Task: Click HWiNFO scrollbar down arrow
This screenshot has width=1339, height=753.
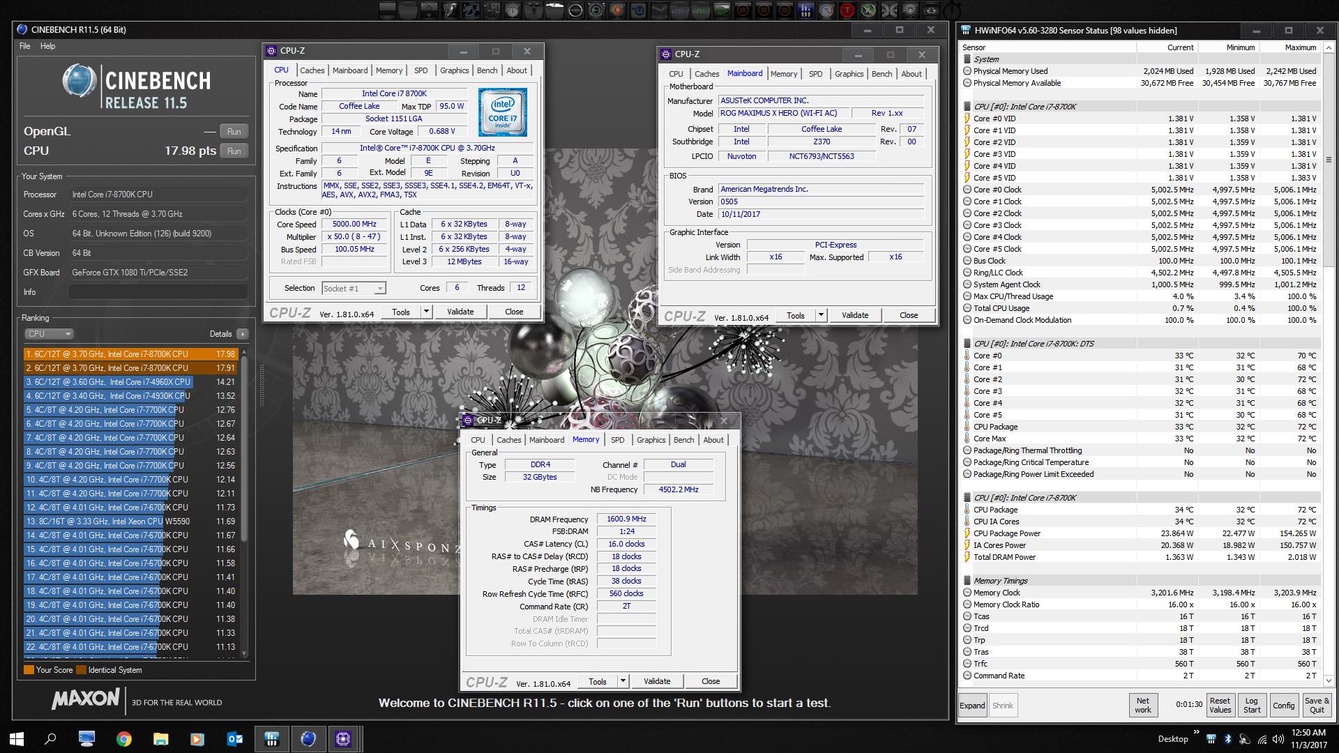Action: [x=1329, y=680]
